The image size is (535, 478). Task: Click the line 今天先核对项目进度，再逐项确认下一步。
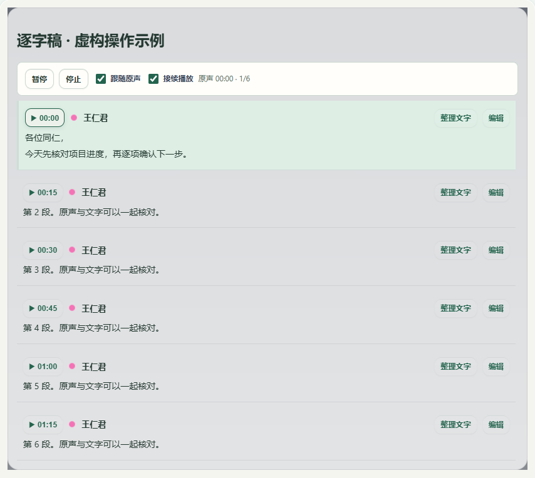pyautogui.click(x=106, y=154)
